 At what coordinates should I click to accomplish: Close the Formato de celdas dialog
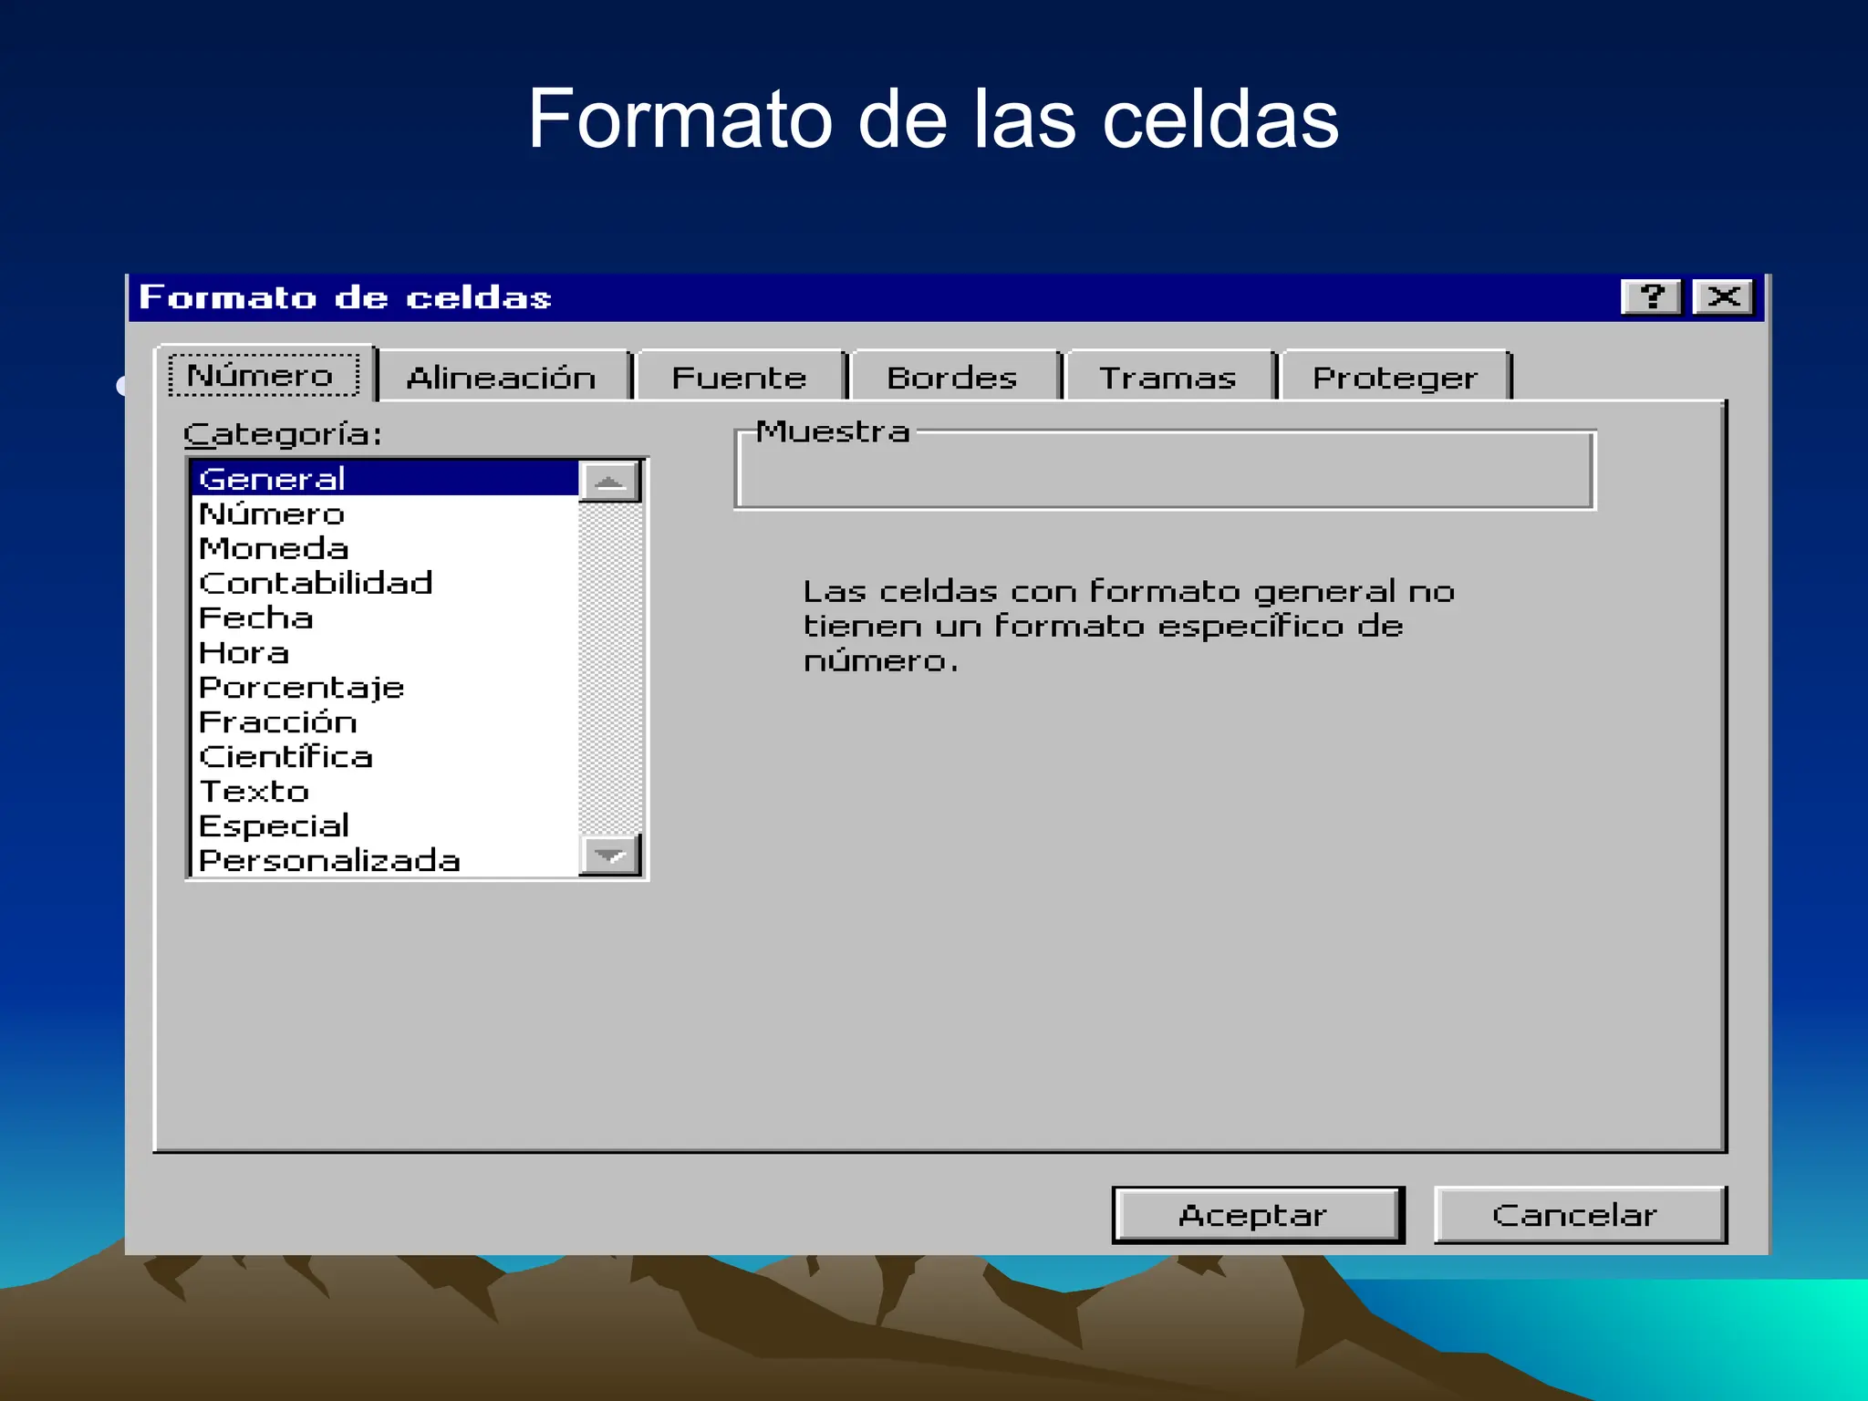(x=1723, y=297)
